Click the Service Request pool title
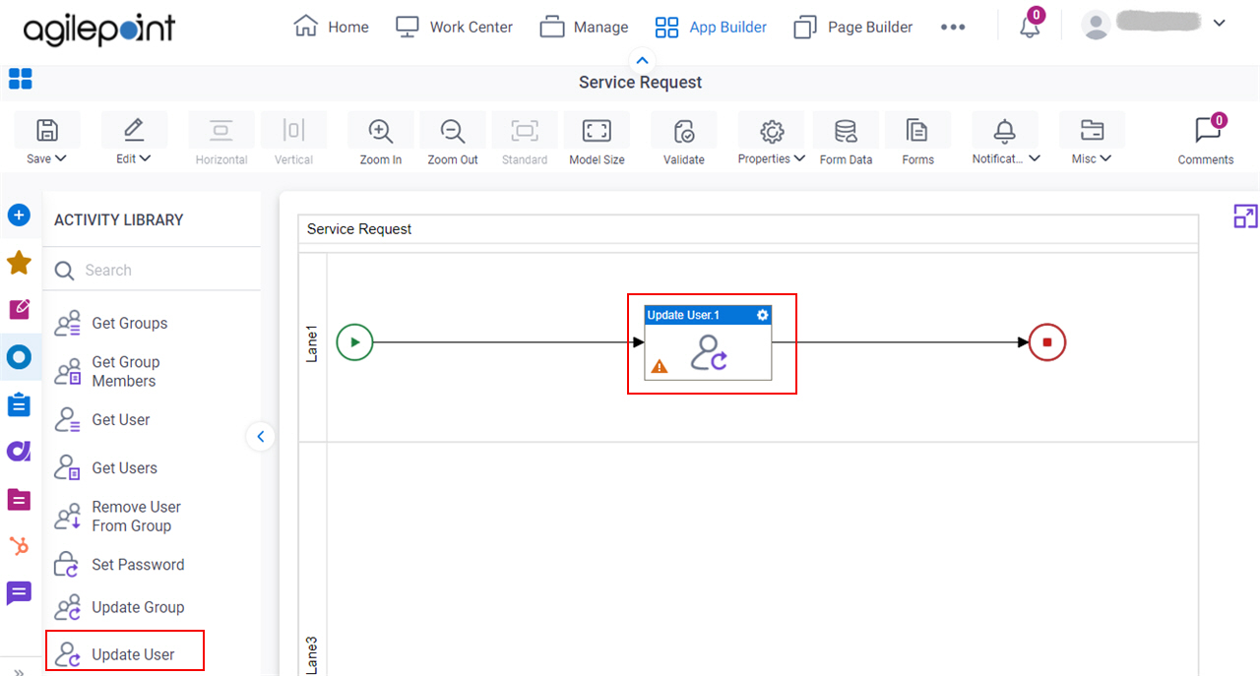Viewport: 1260px width, 676px height. [x=359, y=229]
